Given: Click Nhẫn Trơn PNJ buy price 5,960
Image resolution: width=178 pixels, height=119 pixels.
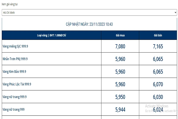Looking at the screenshot, I should coord(120,59).
